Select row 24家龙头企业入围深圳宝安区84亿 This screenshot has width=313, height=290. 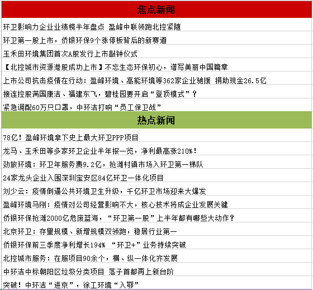(156, 178)
